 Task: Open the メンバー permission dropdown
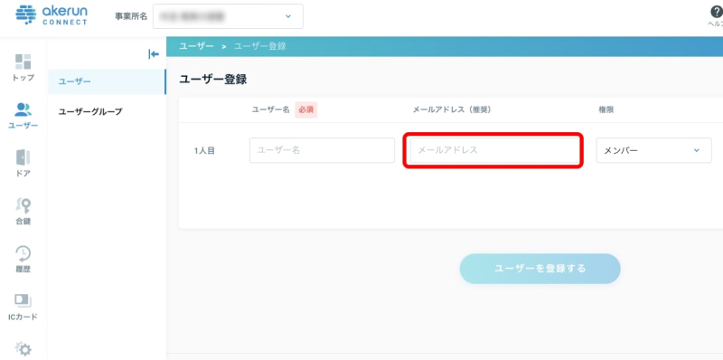tap(653, 150)
